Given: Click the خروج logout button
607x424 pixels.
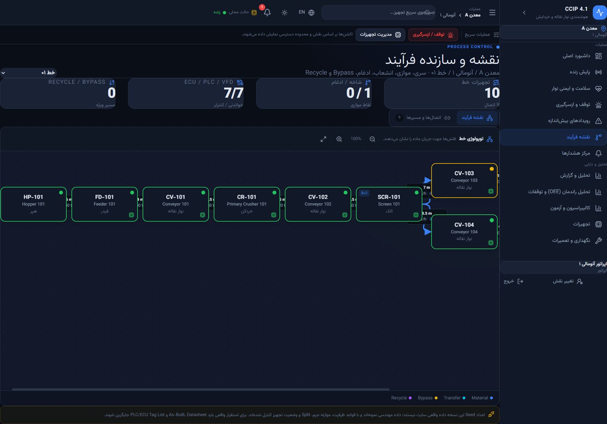Looking at the screenshot, I should pyautogui.click(x=513, y=281).
